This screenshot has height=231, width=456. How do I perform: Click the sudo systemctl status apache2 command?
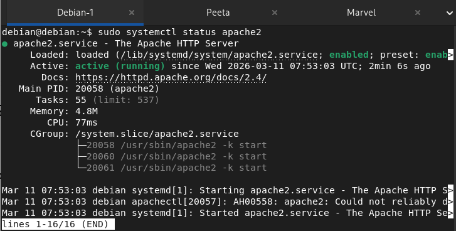tap(180, 32)
